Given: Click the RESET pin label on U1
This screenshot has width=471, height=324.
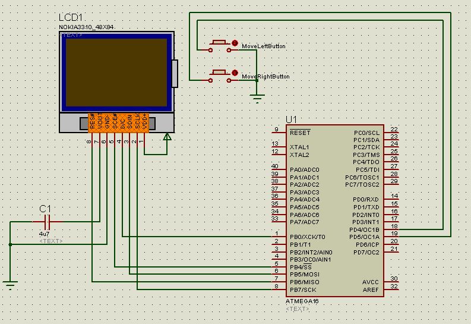Looking at the screenshot, I should click(300, 133).
